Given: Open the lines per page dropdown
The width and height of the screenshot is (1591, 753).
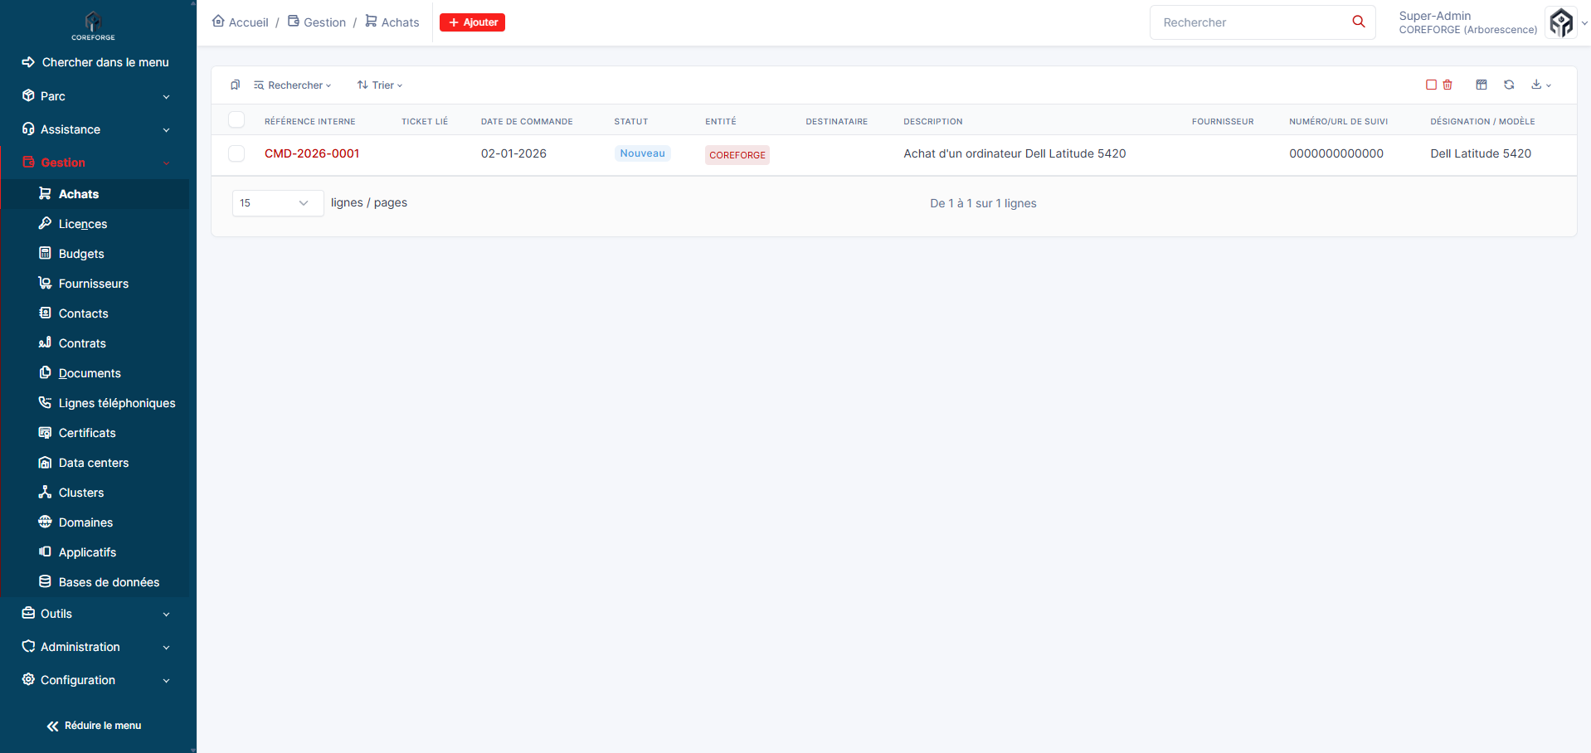Looking at the screenshot, I should [277, 203].
